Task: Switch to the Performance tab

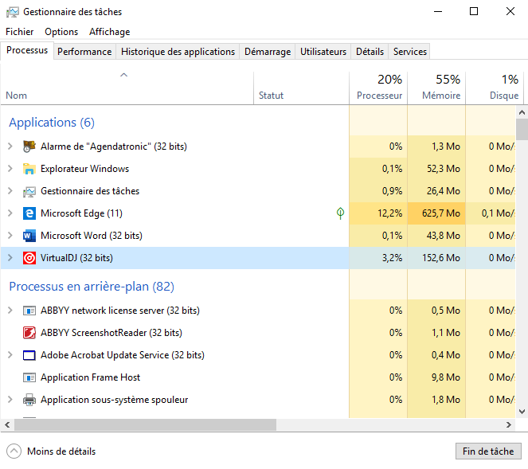Action: coord(84,52)
